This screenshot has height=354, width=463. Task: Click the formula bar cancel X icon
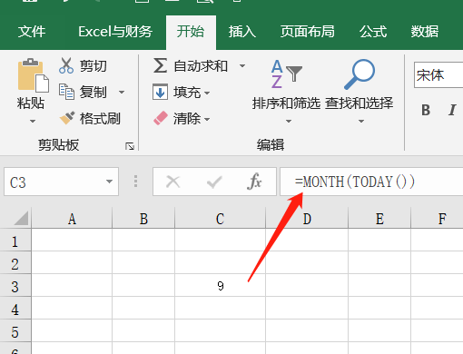point(173,182)
